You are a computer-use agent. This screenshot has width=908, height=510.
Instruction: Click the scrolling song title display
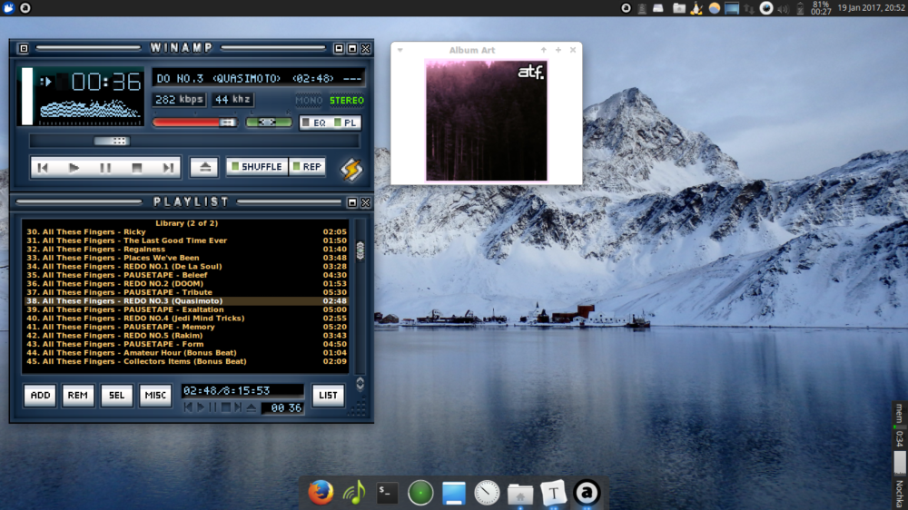pos(258,78)
